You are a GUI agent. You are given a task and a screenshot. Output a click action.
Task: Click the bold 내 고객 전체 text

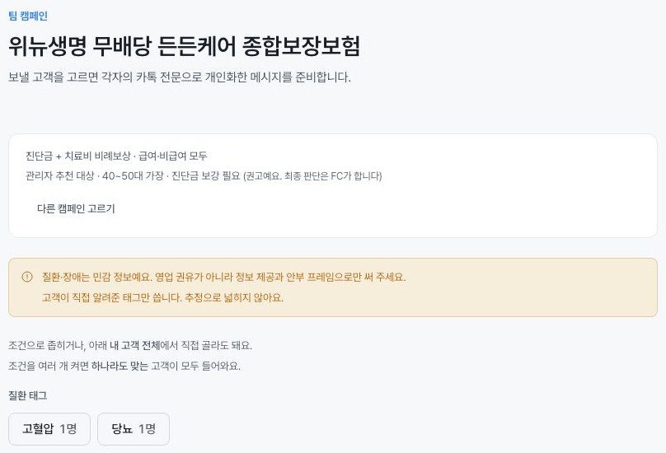point(135,346)
